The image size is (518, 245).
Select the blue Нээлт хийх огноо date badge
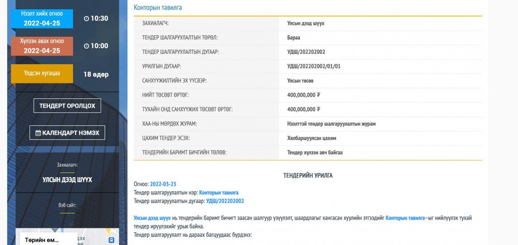[42, 19]
